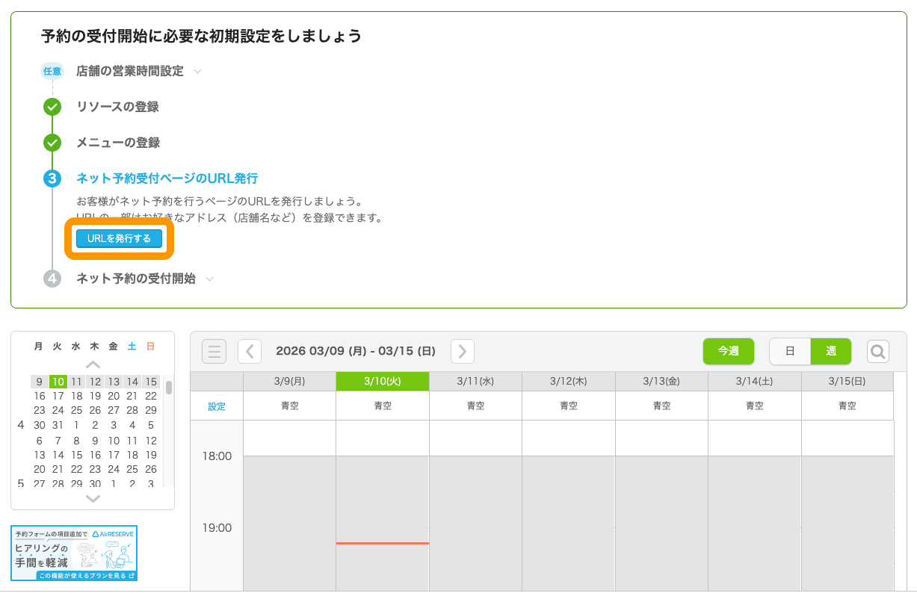
Task: Select the 3/10(火) column header
Action: (383, 381)
